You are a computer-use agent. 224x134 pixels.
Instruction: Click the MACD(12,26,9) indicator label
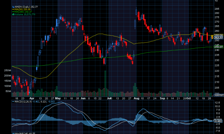click(x=23, y=102)
